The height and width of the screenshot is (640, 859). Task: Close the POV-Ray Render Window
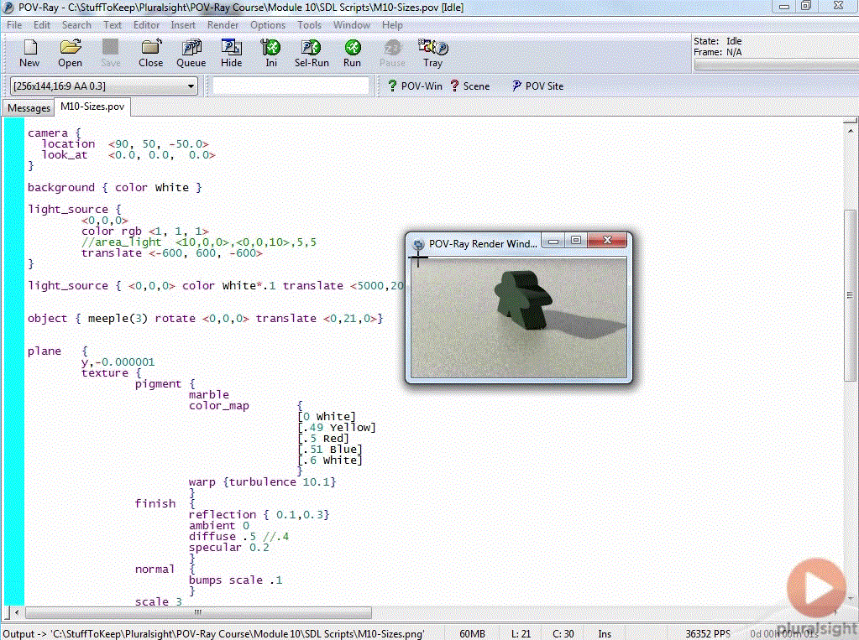(607, 241)
